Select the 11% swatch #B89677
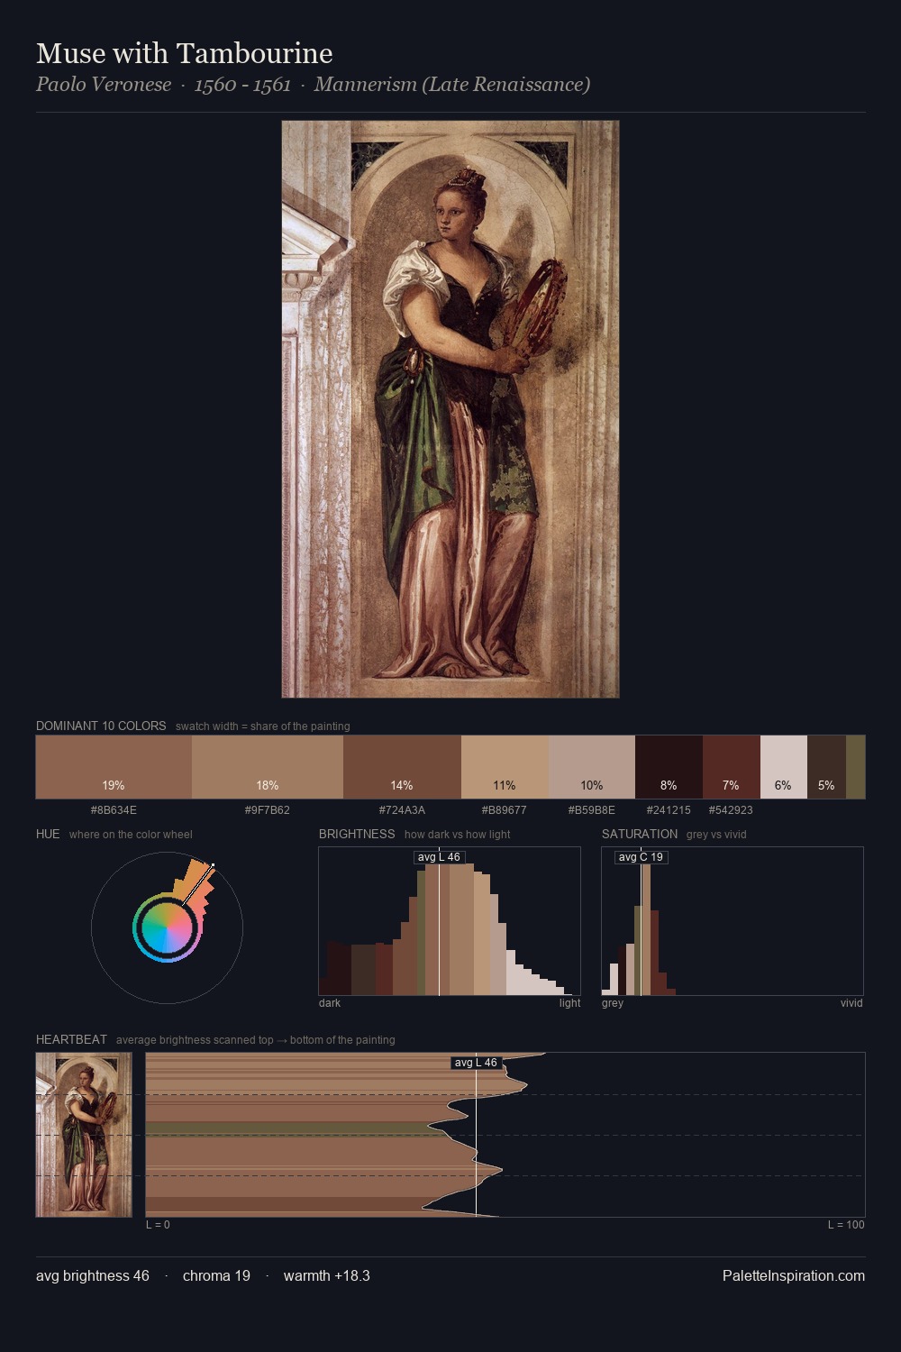Image resolution: width=901 pixels, height=1352 pixels. click(505, 767)
